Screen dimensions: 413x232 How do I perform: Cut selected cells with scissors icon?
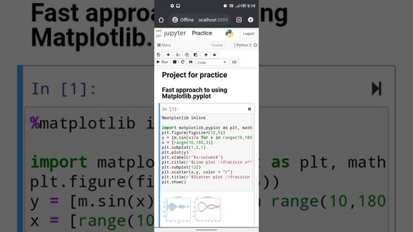(178, 55)
